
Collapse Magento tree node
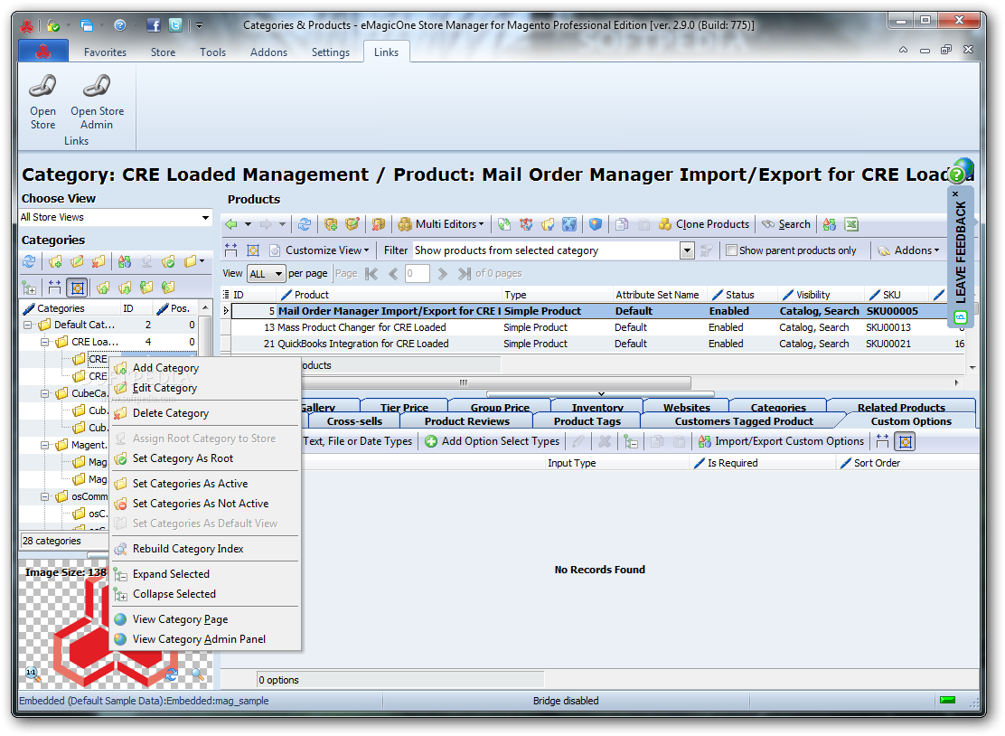(x=45, y=445)
